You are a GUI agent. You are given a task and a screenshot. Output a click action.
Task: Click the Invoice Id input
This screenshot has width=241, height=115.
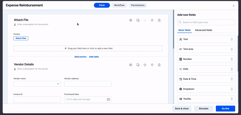pyautogui.click(x=37, y=99)
